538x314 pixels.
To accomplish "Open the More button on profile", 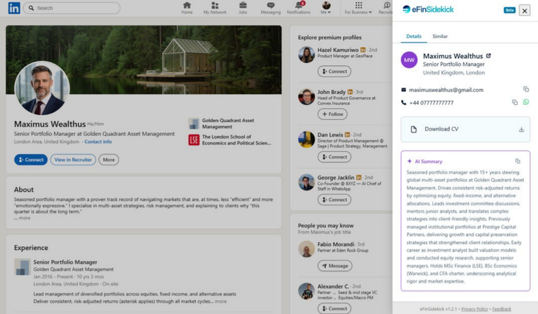I will pyautogui.click(x=109, y=159).
